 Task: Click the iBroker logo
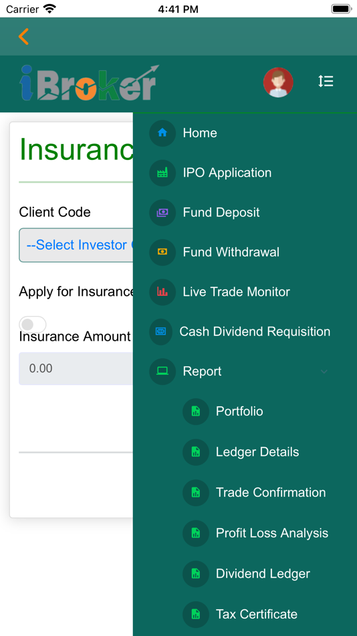(89, 83)
